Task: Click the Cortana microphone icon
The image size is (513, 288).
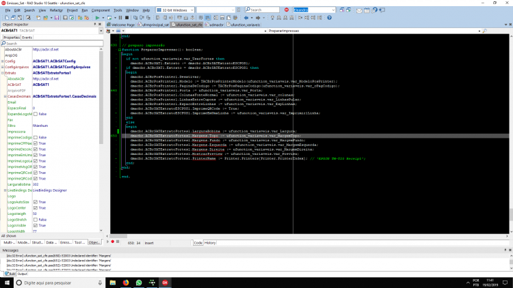Action: [100, 283]
